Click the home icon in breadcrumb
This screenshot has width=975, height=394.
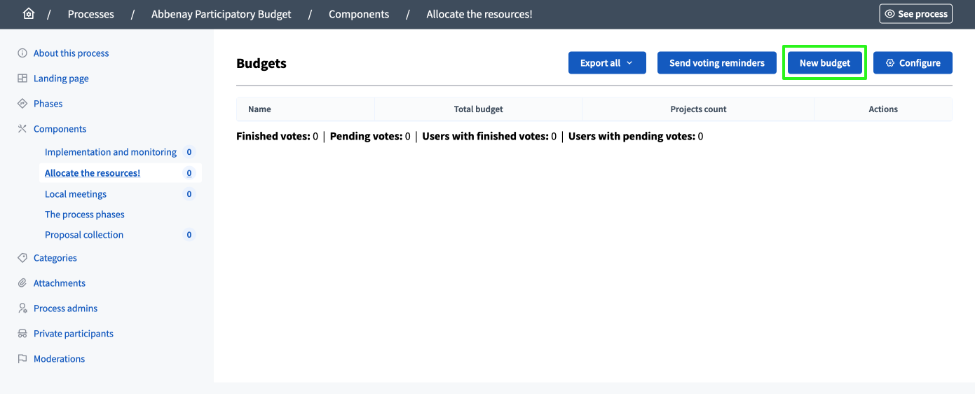29,14
